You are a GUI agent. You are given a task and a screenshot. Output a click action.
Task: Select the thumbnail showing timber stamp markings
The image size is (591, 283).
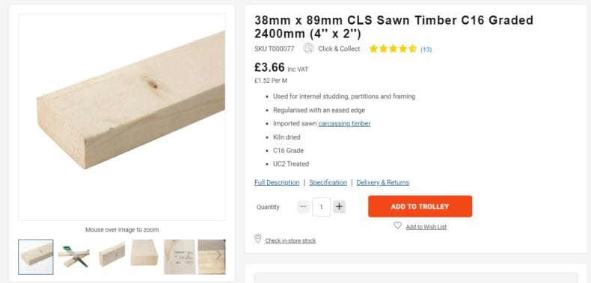click(180, 257)
